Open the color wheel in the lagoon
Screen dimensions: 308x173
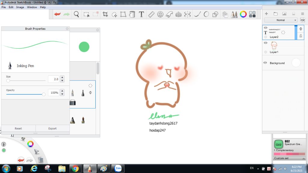(30, 144)
